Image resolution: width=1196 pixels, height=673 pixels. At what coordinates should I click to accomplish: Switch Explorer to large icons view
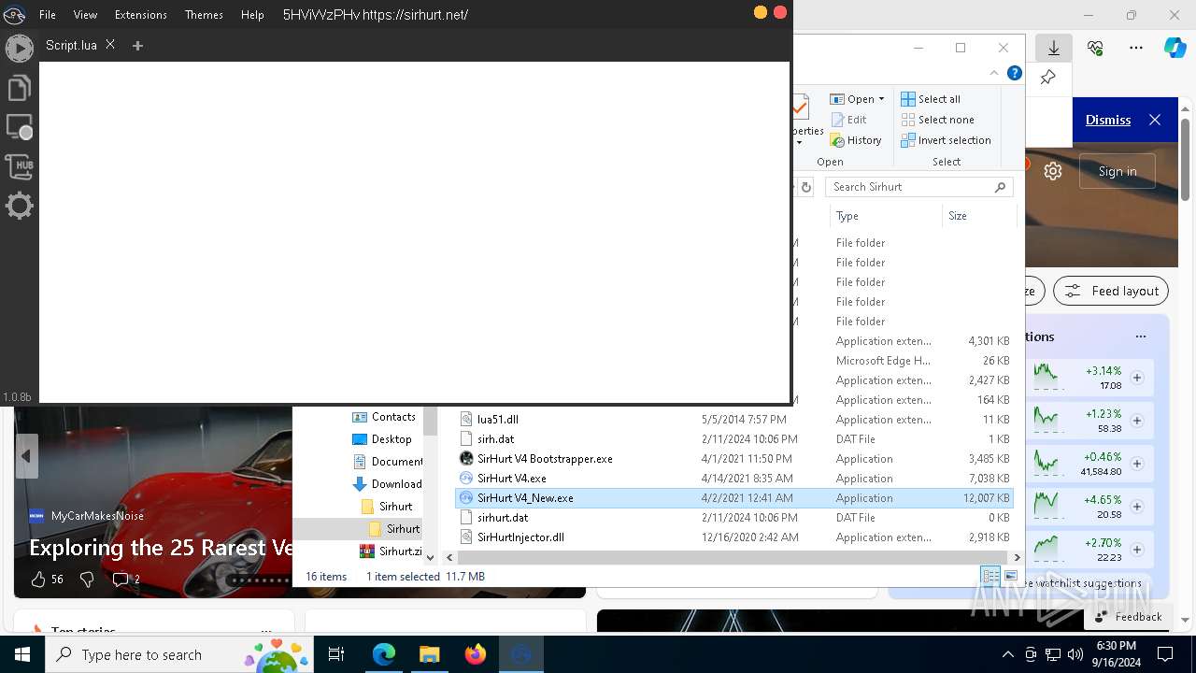point(1010,576)
